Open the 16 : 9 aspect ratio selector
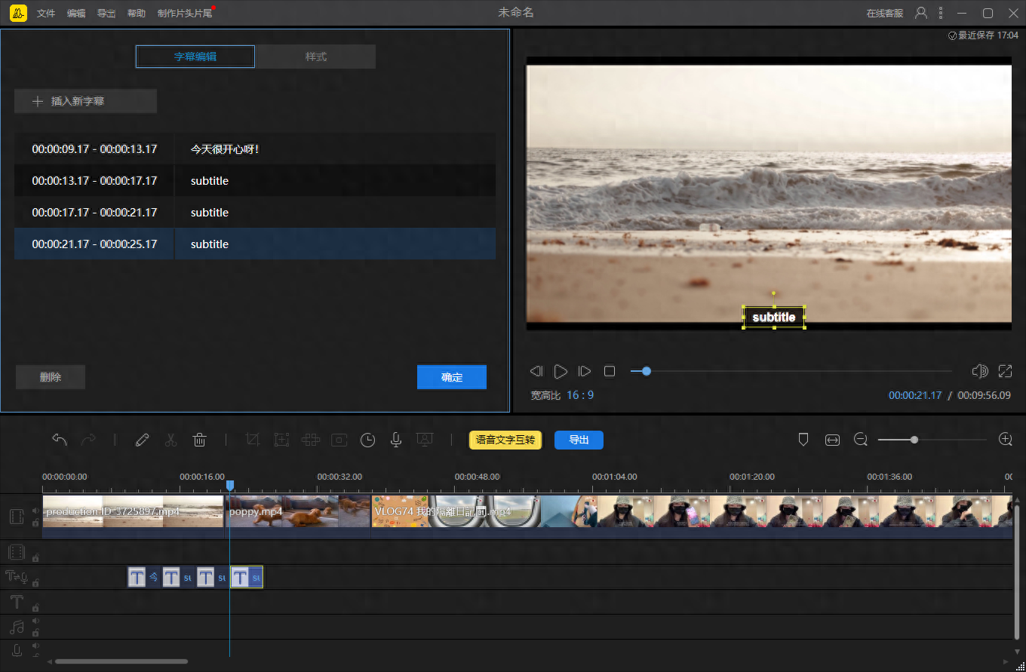Screen dimensions: 1026x672 coord(580,395)
